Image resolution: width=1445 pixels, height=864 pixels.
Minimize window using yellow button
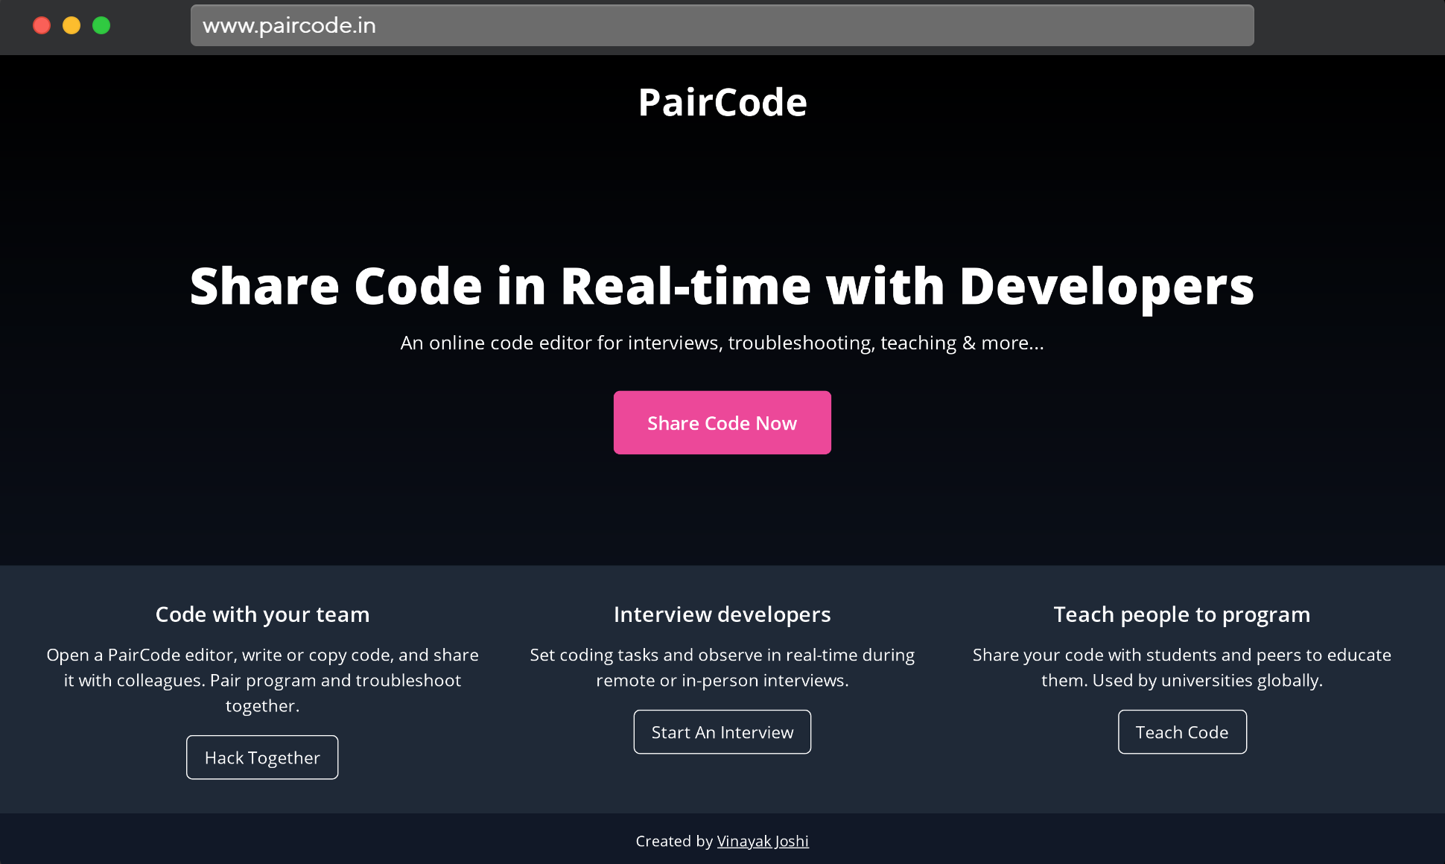point(72,25)
